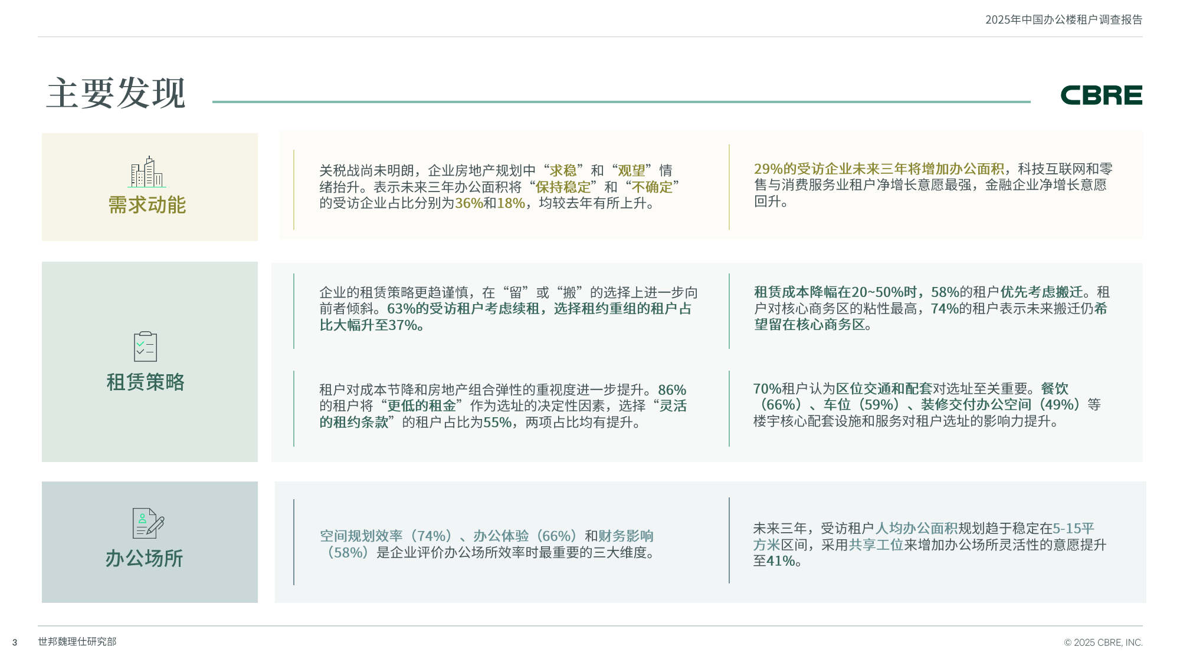Click the phrase 区位交通和配套
Screen dimensions: 1180x663
click(884, 389)
